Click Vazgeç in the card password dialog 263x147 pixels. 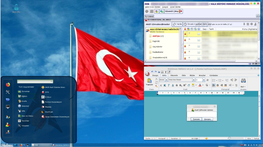(x=207, y=119)
